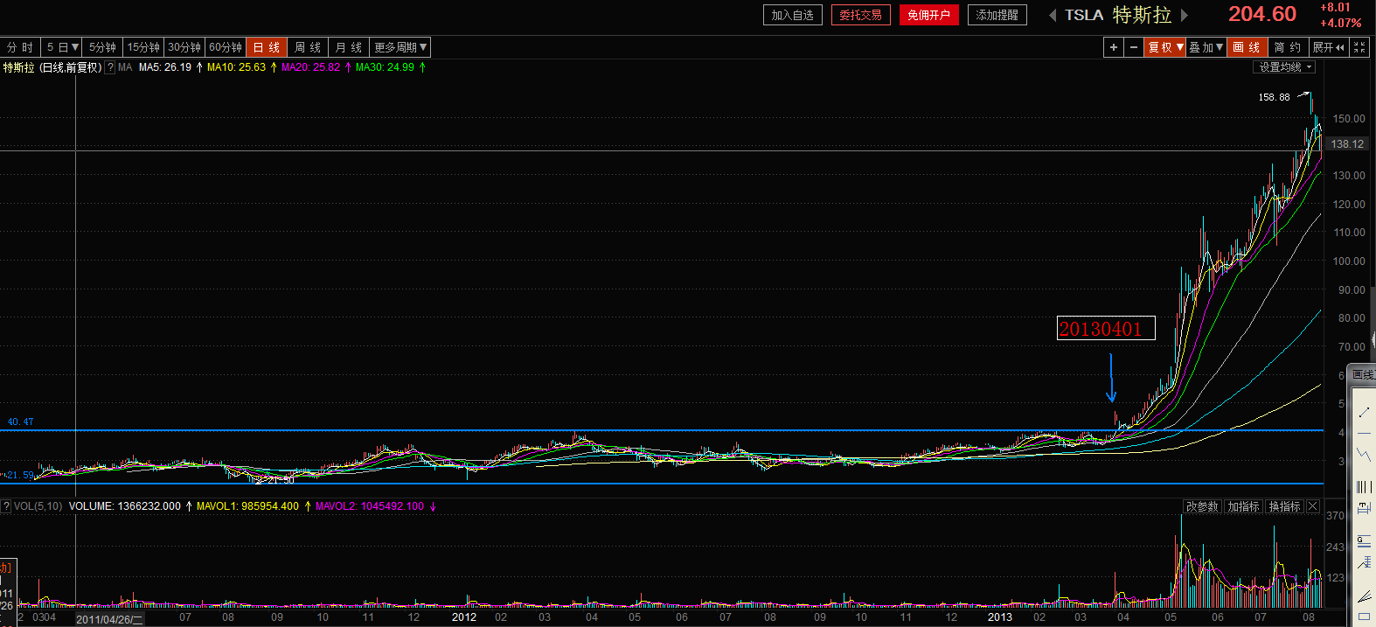Click the MA indicator help question mark

pyautogui.click(x=110, y=67)
